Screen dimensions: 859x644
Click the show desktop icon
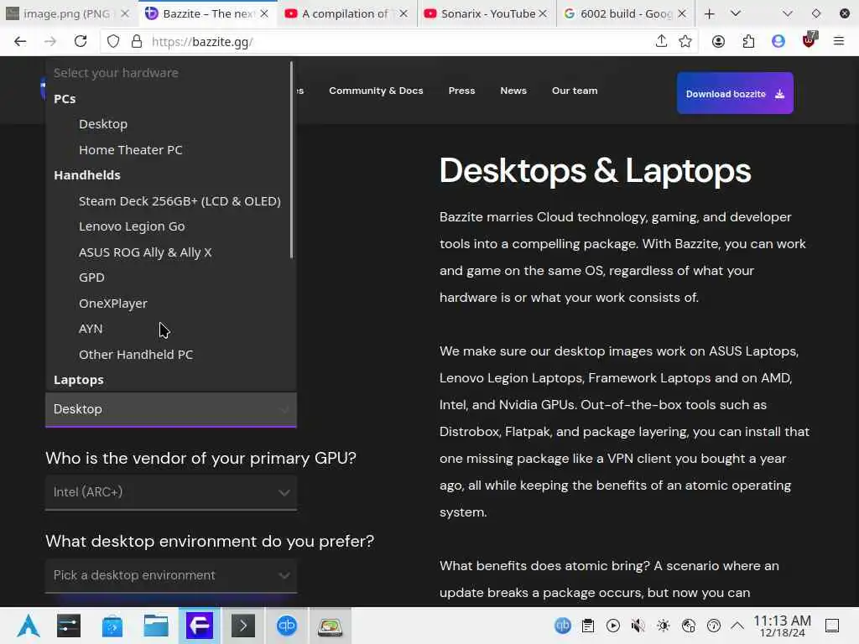[x=832, y=626]
